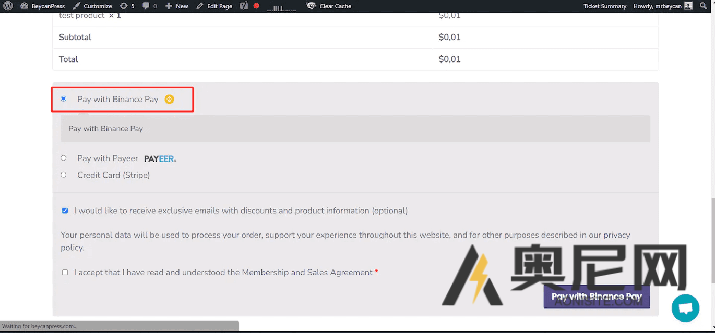Open Customize in admin bar
The height and width of the screenshot is (333, 715).
click(92, 6)
